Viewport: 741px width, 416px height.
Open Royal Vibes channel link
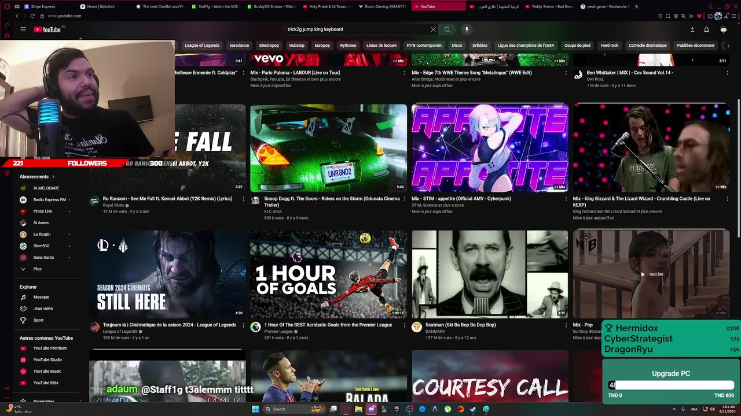pos(113,205)
